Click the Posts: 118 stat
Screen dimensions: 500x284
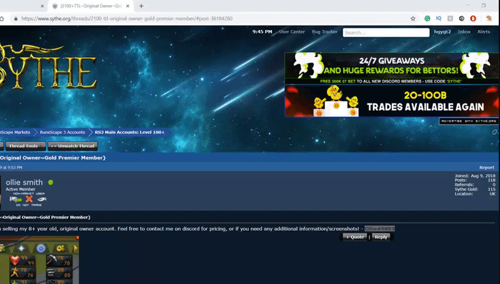click(x=475, y=180)
